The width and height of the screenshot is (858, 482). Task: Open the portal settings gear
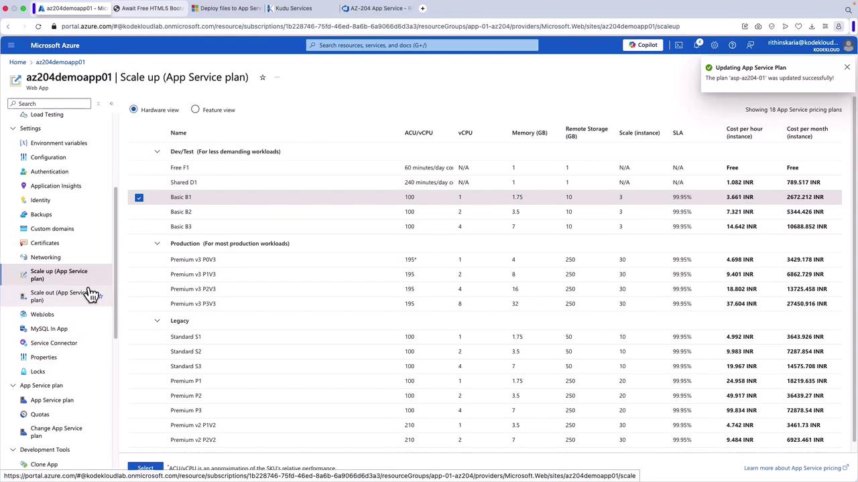pyautogui.click(x=715, y=45)
